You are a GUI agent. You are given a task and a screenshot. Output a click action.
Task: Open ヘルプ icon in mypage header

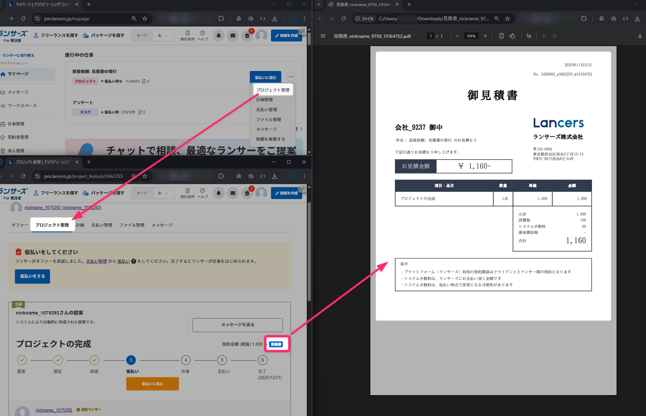[x=202, y=35]
